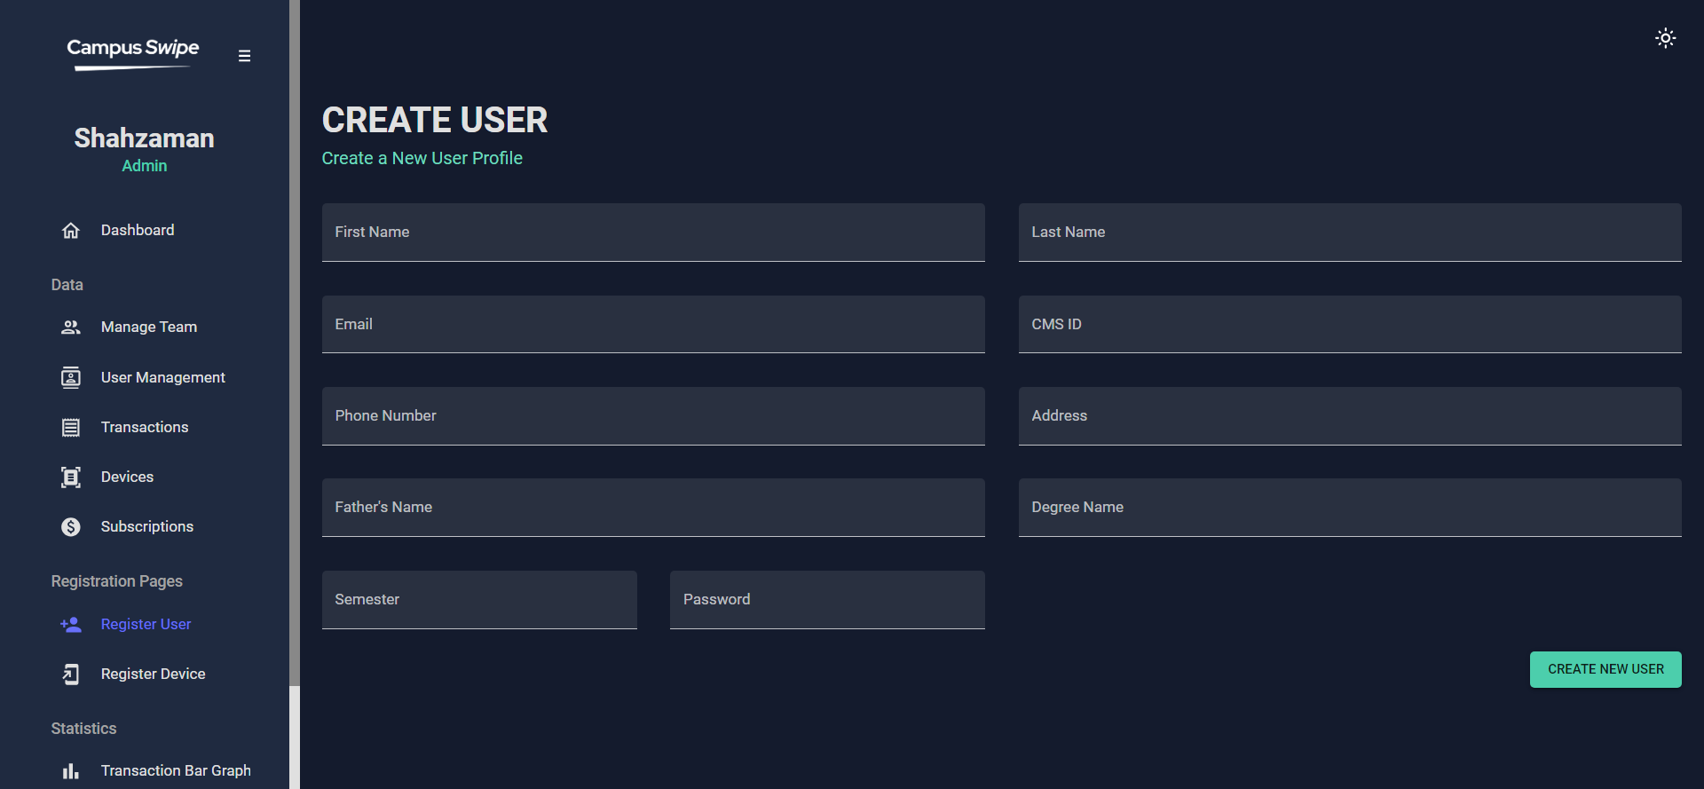Screen dimensions: 1704x789
Task: Click the Dashboard home icon
Action: 71,231
